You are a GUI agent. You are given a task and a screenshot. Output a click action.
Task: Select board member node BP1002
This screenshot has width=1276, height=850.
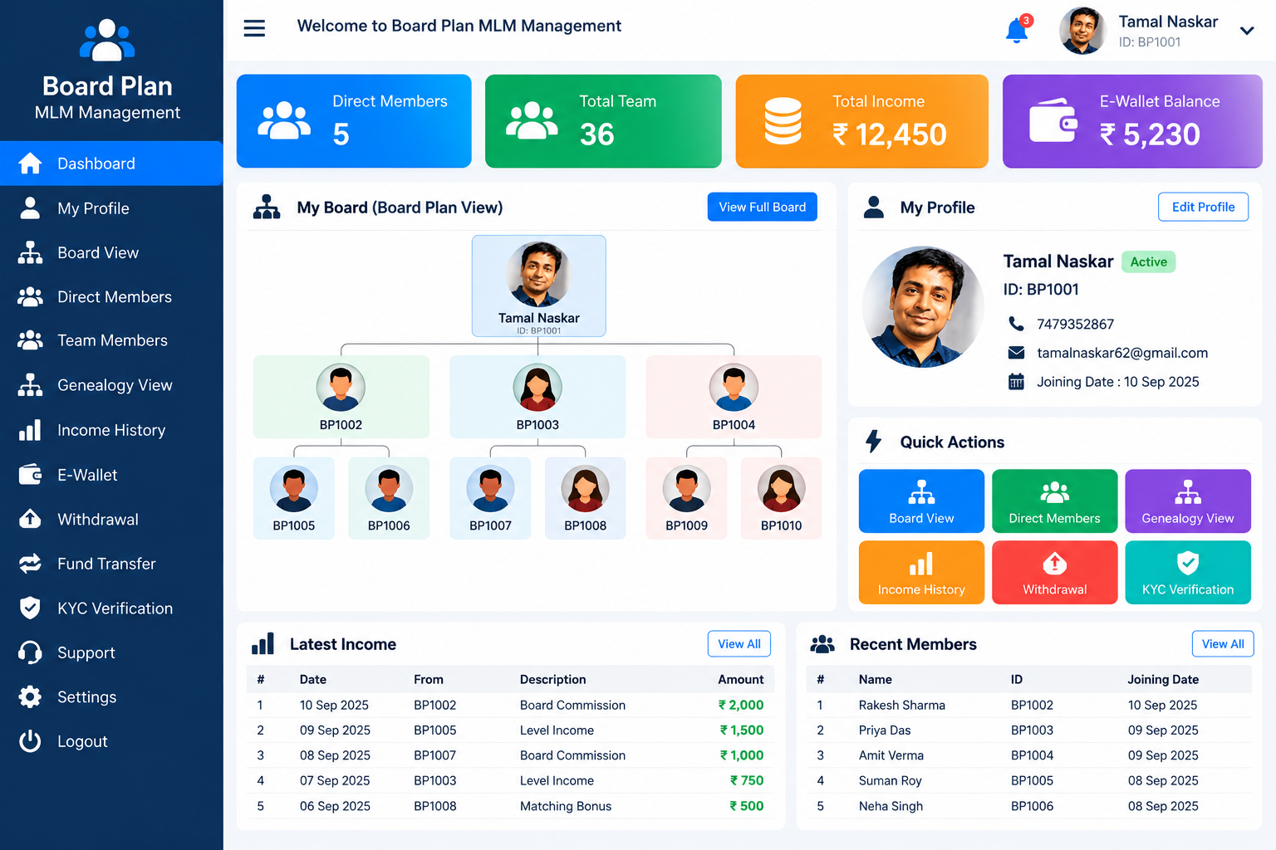[x=341, y=397]
